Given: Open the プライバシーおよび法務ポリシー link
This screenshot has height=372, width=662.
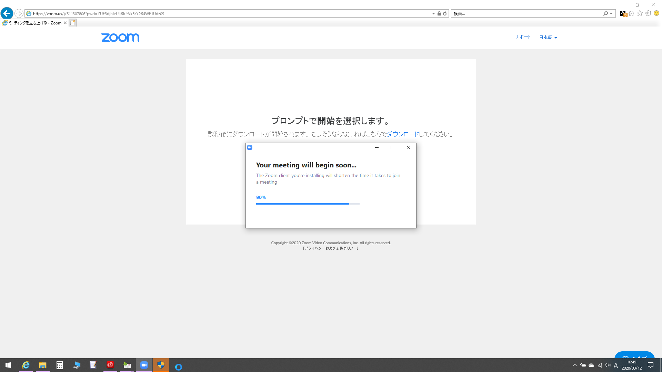Looking at the screenshot, I should [x=331, y=248].
